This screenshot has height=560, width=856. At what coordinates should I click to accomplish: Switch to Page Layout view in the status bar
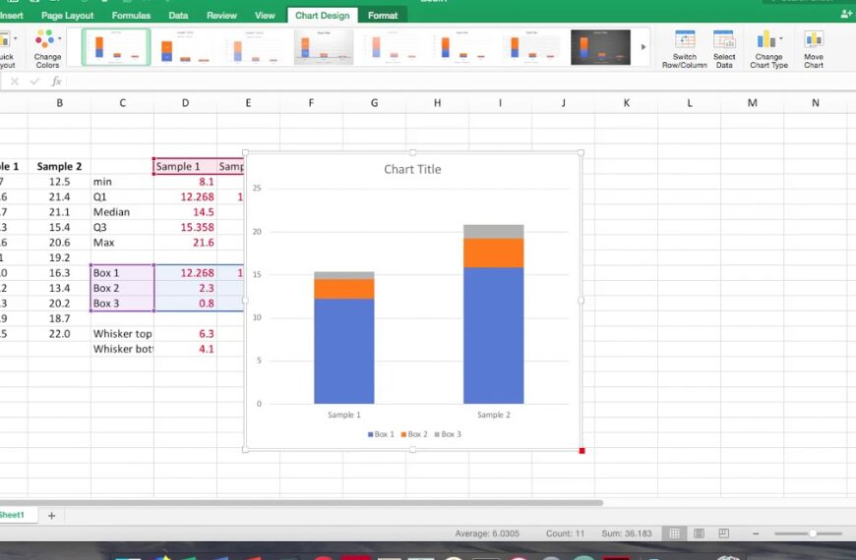[x=699, y=533]
